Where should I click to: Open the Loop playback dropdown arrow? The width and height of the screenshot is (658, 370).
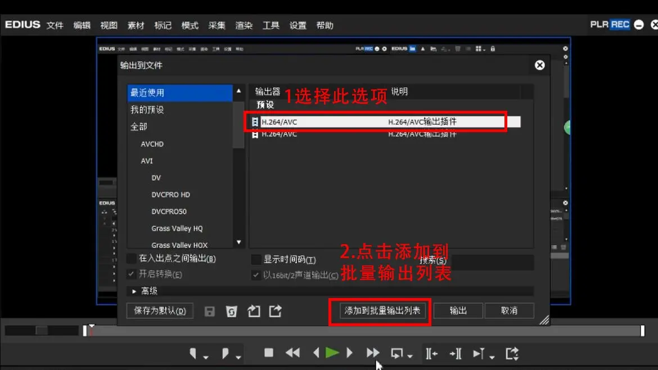410,357
